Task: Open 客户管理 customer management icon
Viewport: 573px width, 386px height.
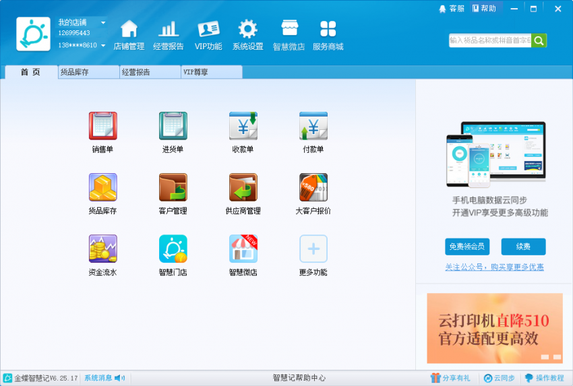Action: click(173, 187)
